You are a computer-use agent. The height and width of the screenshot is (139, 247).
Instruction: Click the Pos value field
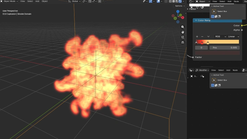[x=224, y=48]
